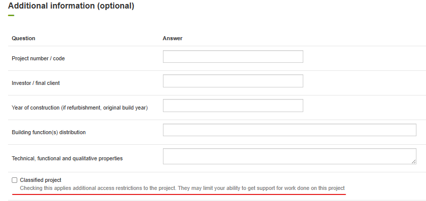Click the 'Investor / final client' label
The image size is (426, 201).
tap(36, 83)
